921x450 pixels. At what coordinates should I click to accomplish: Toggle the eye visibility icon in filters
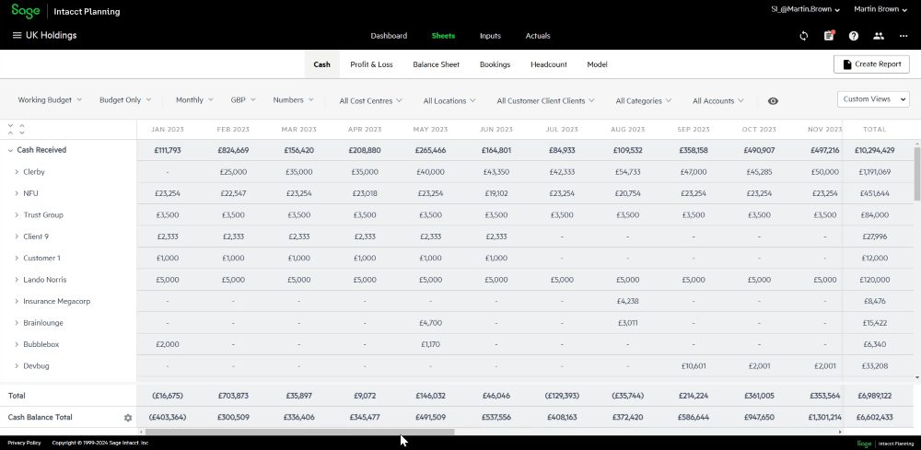(773, 101)
